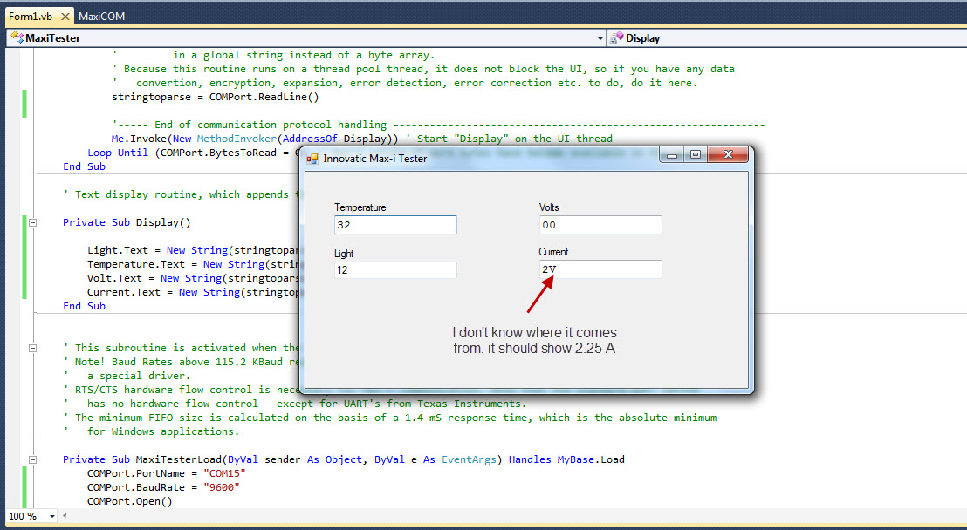Click the Light input field
The width and height of the screenshot is (967, 530).
point(395,270)
